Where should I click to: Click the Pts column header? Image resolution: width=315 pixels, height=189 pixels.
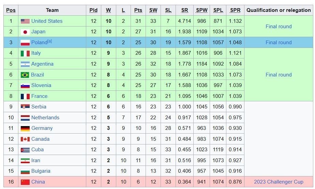click(138, 10)
